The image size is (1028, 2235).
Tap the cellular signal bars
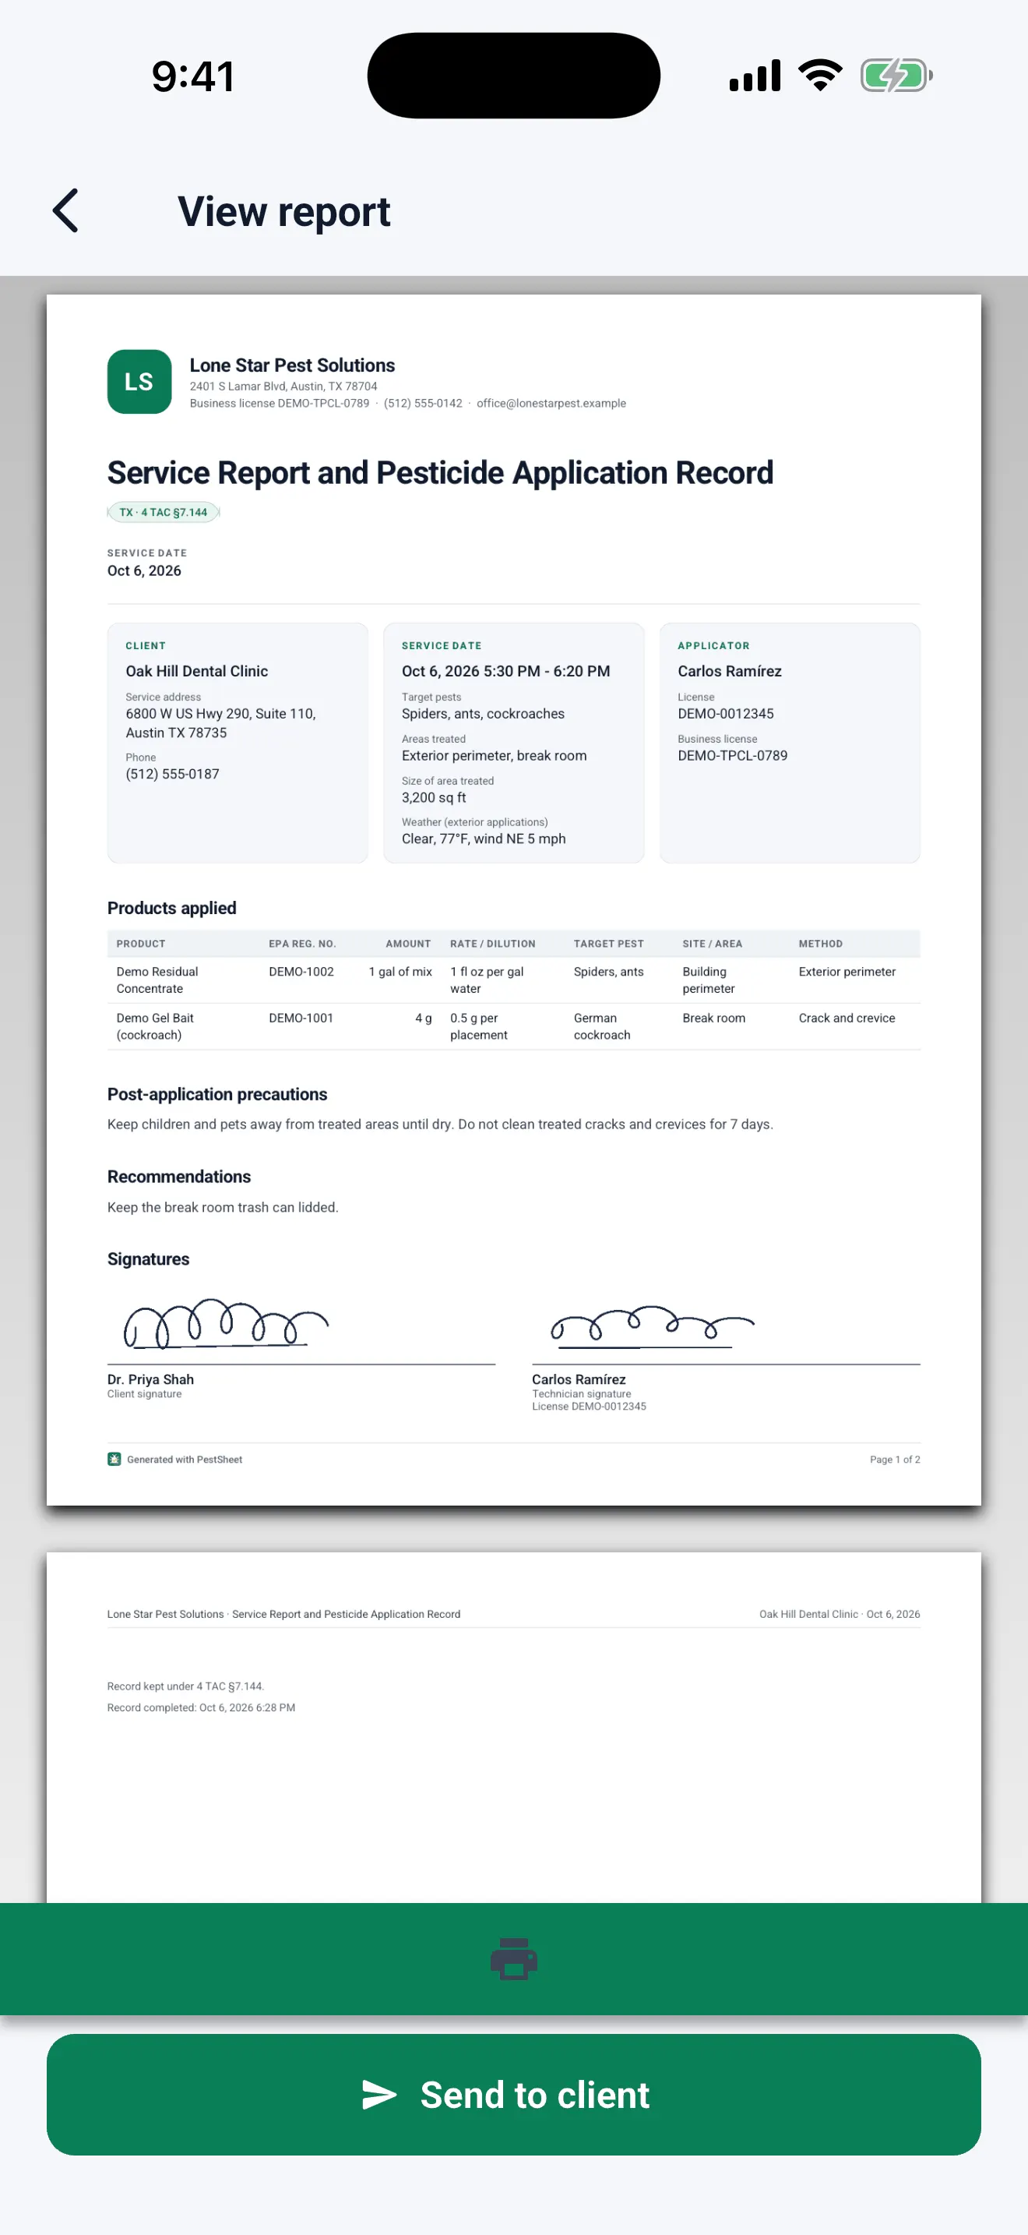755,76
